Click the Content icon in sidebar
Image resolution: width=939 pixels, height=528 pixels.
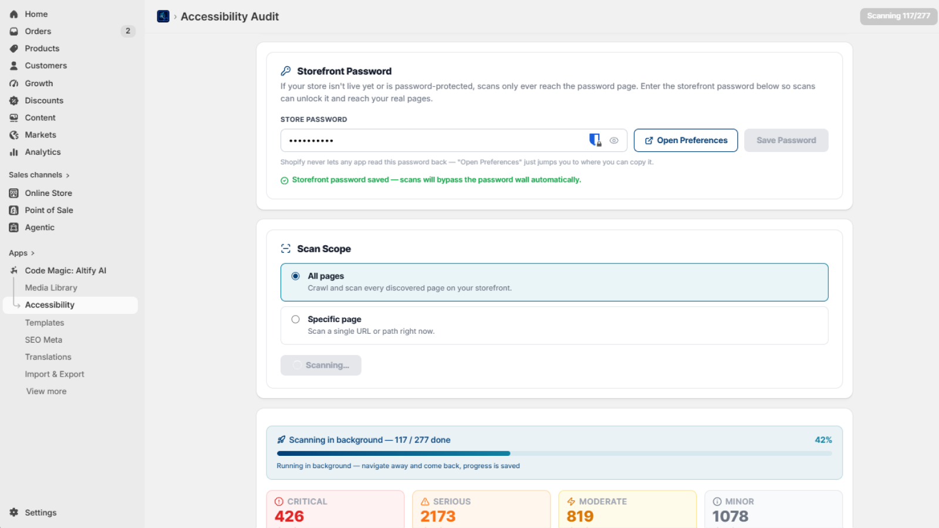[x=14, y=117]
